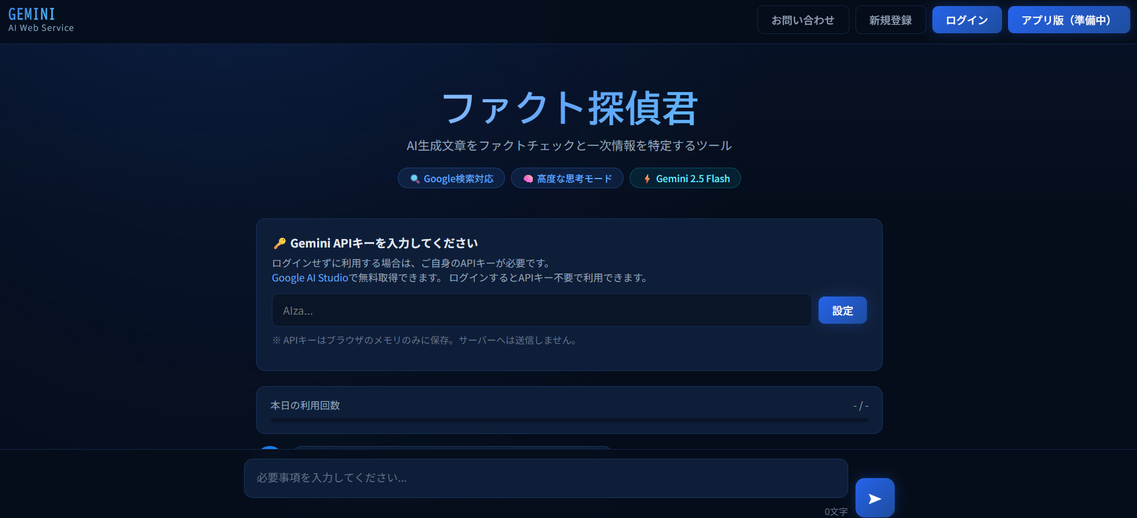The width and height of the screenshot is (1137, 518).
Task: Click the 0文字 character counter
Action: (835, 511)
